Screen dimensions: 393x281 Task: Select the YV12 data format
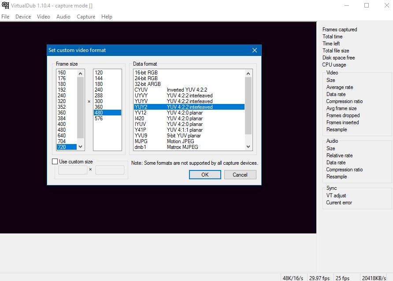point(189,113)
